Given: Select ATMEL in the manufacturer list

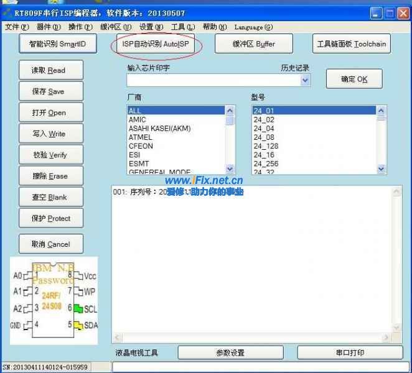Looking at the screenshot, I should 141,137.
